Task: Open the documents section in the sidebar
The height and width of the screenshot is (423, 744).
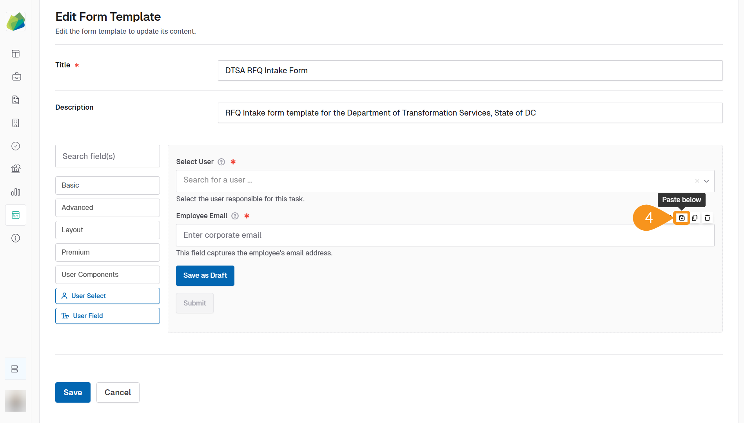Action: [x=15, y=100]
